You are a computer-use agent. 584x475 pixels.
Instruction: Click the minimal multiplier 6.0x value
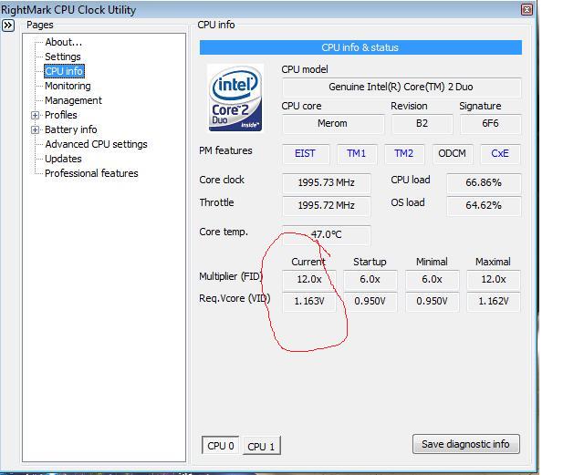coord(432,280)
